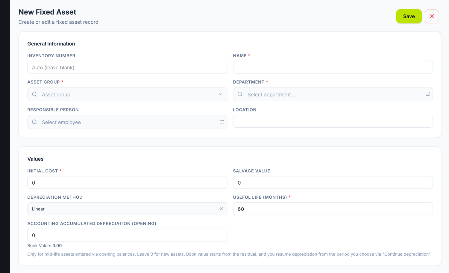
Task: Click into the Name field
Action: click(x=333, y=67)
